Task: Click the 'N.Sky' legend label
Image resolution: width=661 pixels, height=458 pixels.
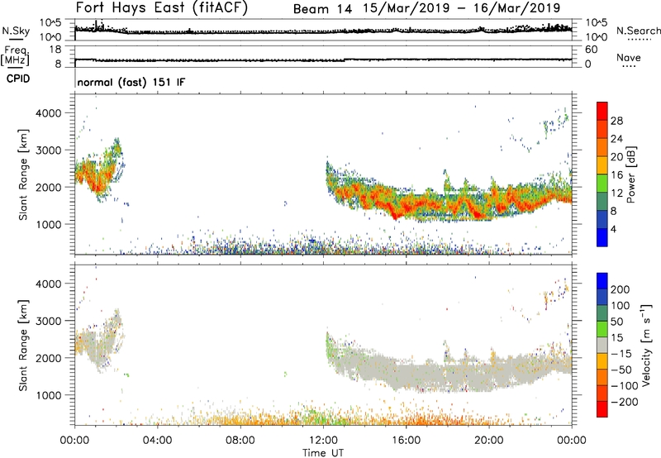Action: [x=16, y=31]
